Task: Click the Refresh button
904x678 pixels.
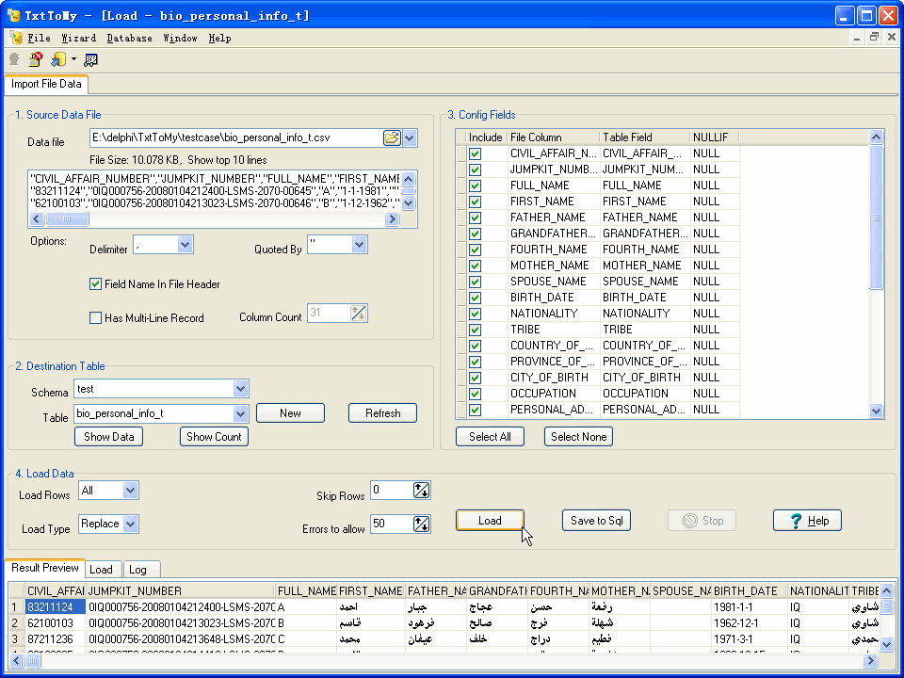Action: click(383, 412)
